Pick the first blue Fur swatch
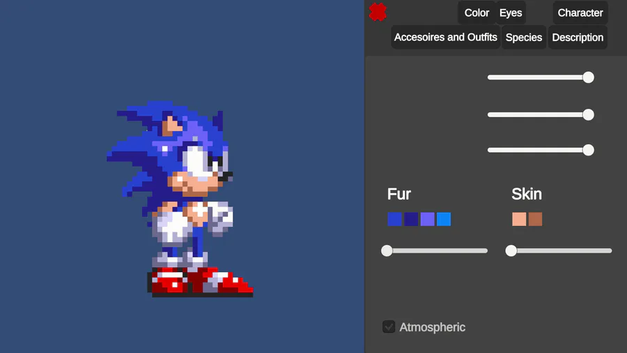Screen dimensions: 627x353 (395, 219)
